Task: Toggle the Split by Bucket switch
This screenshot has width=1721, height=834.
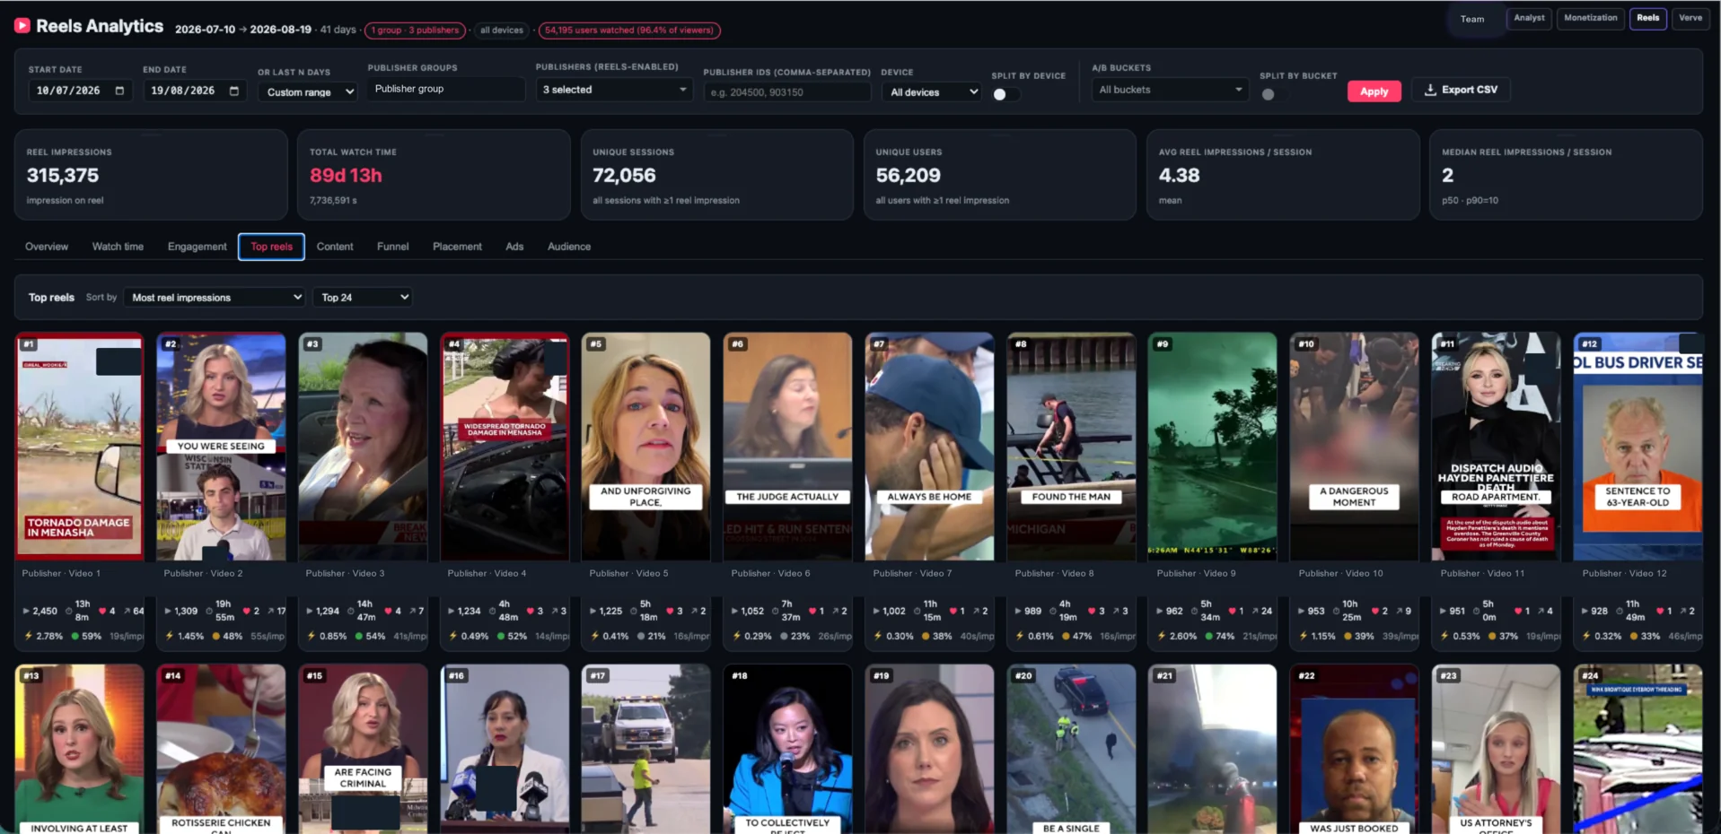Action: [x=1274, y=94]
